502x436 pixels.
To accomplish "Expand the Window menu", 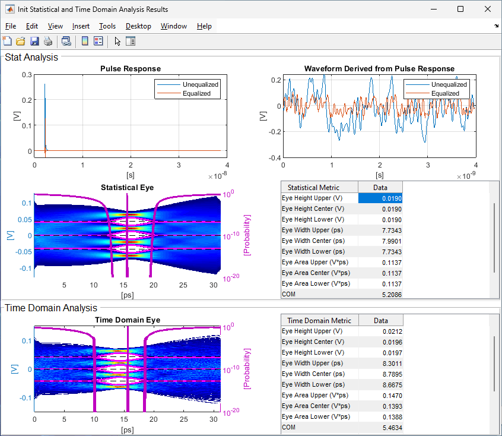I will tap(174, 26).
